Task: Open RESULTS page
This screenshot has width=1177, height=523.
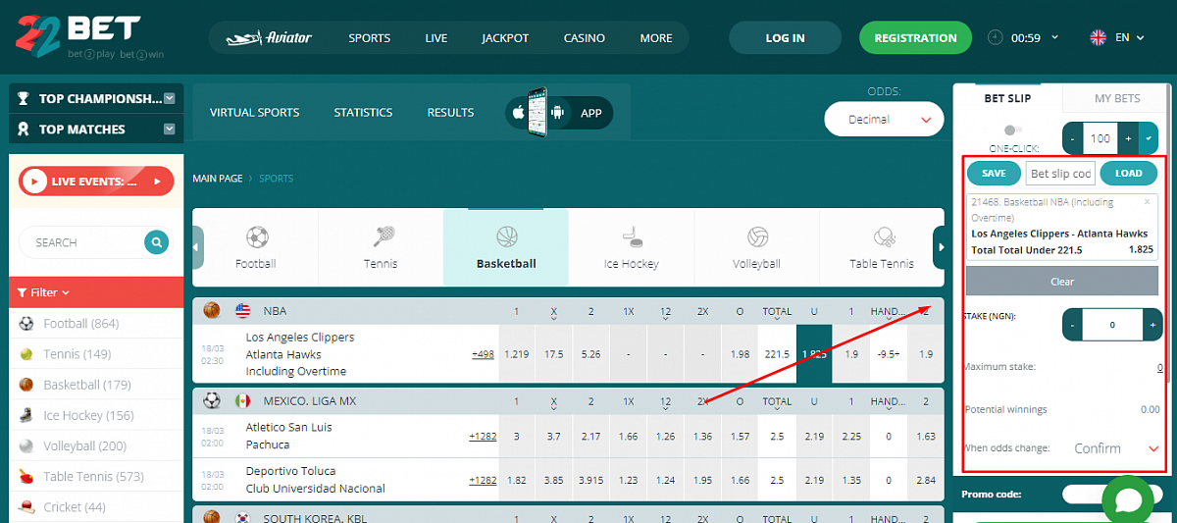Action: [450, 113]
